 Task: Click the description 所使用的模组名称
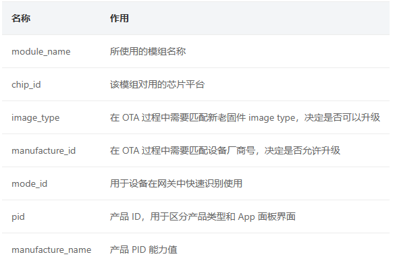tap(148, 51)
